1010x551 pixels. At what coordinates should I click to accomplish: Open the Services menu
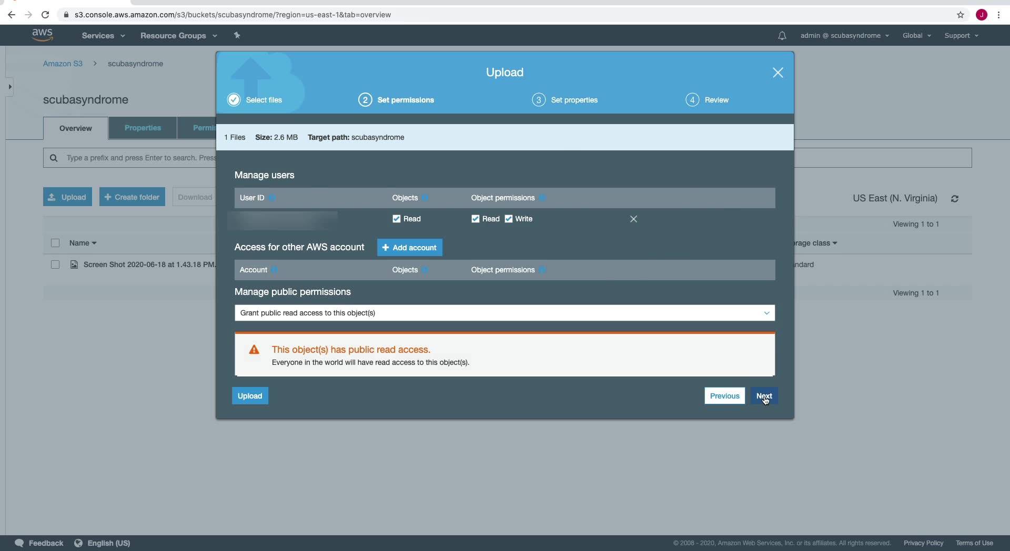pyautogui.click(x=103, y=36)
